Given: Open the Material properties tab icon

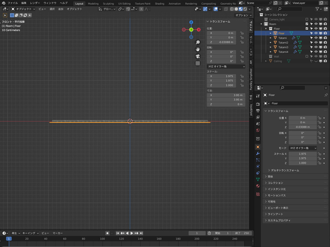Looking at the screenshot, I should [x=258, y=186].
